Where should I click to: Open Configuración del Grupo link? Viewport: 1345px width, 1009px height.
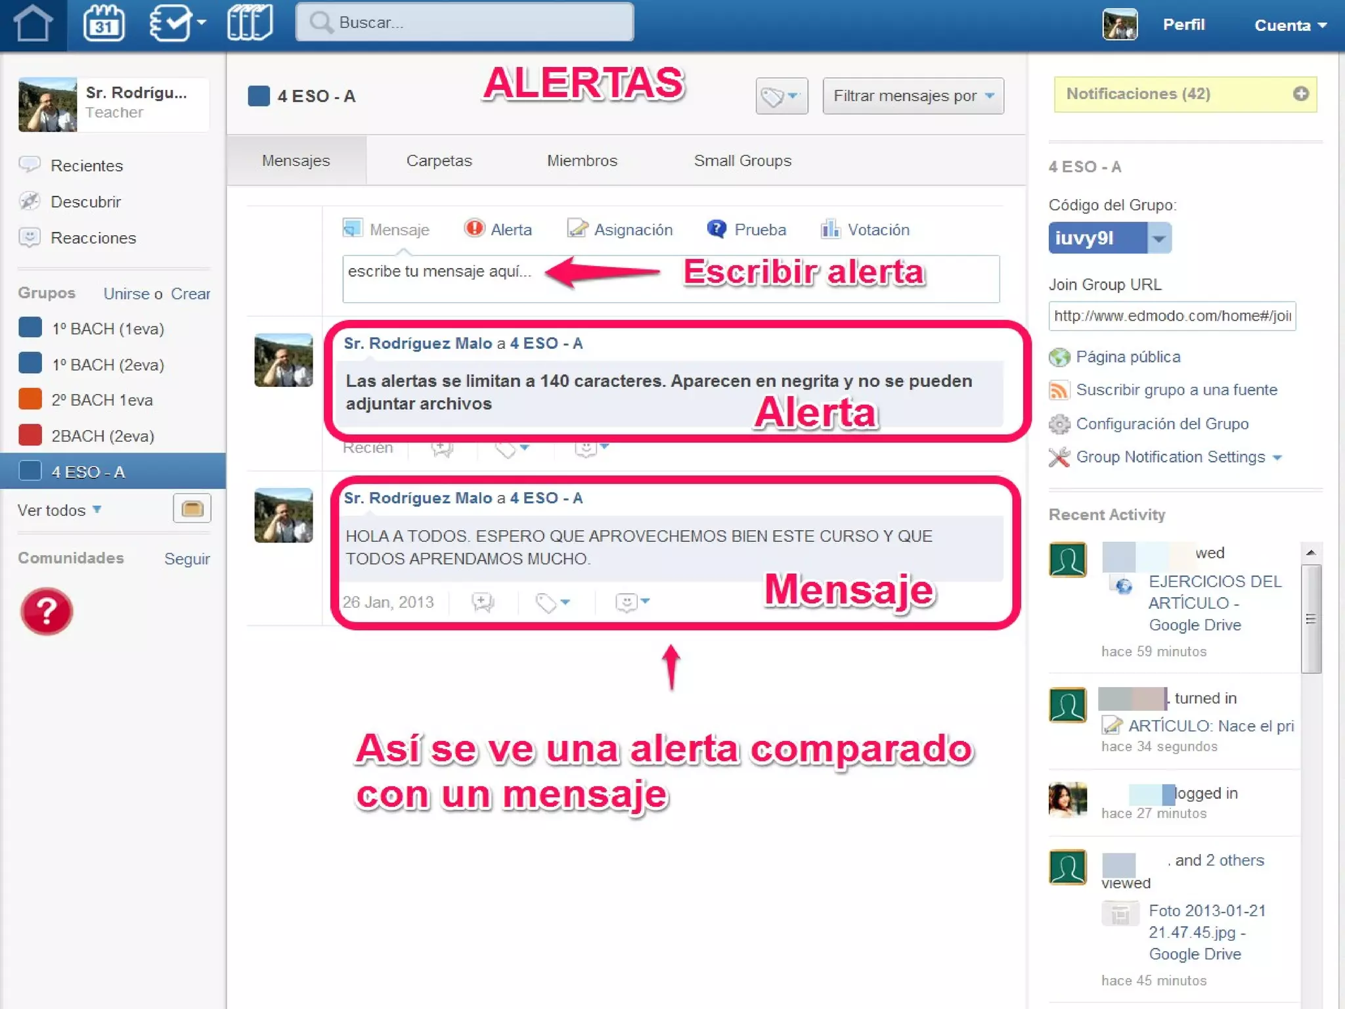pyautogui.click(x=1162, y=424)
